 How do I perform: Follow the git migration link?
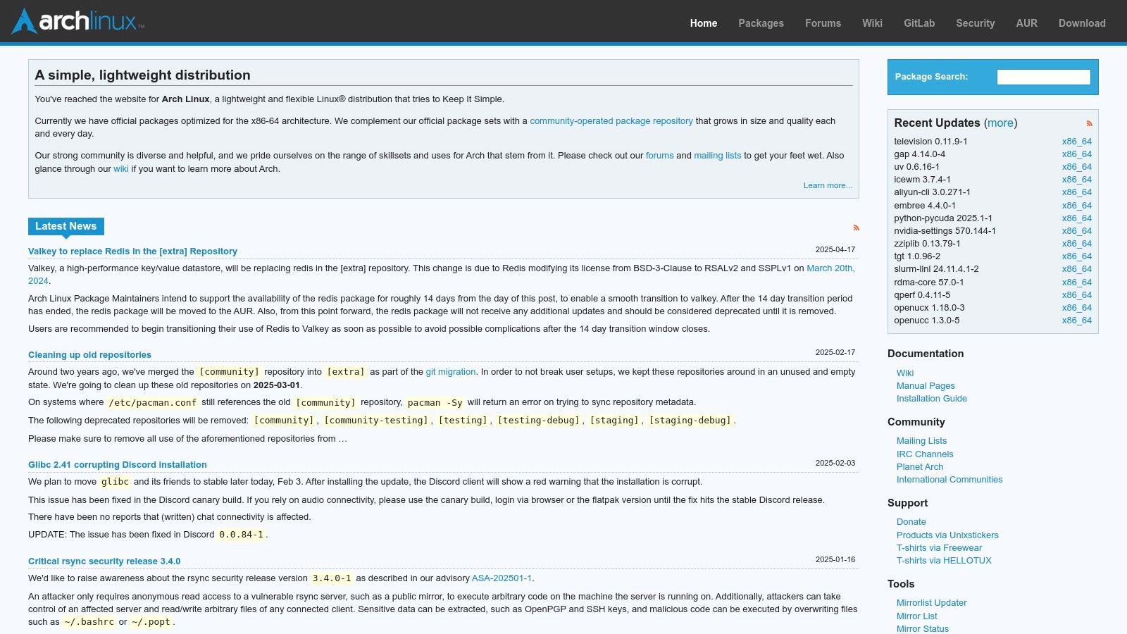[x=451, y=372]
